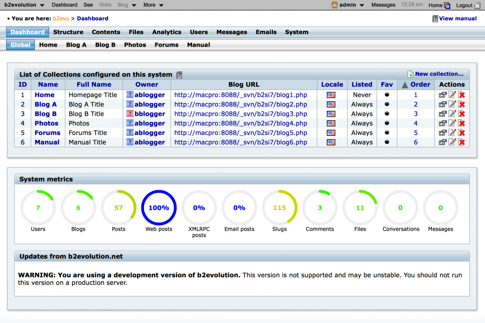Image resolution: width=485 pixels, height=323 pixels.
Task: Click the ascending sort icon beside Order header
Action: click(405, 85)
